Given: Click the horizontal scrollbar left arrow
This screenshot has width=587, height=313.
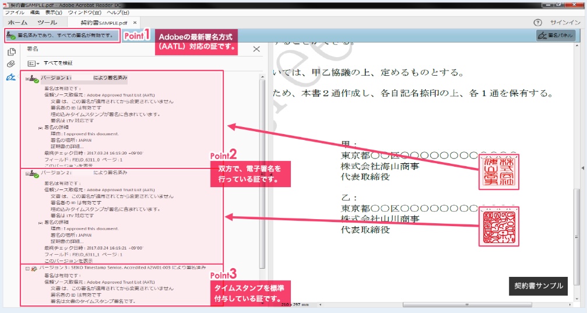Looking at the screenshot, I should pos(320,305).
